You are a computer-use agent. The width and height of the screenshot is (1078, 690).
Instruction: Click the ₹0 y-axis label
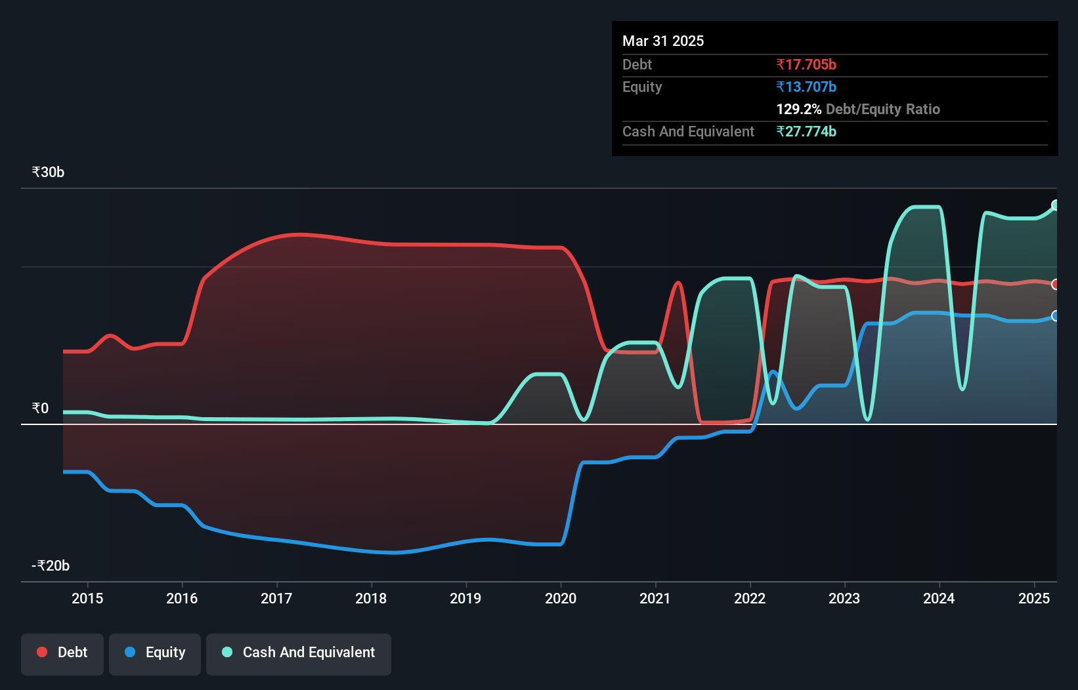pyautogui.click(x=40, y=408)
